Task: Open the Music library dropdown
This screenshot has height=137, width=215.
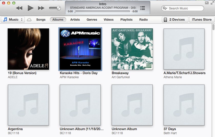Action: pos(13,20)
